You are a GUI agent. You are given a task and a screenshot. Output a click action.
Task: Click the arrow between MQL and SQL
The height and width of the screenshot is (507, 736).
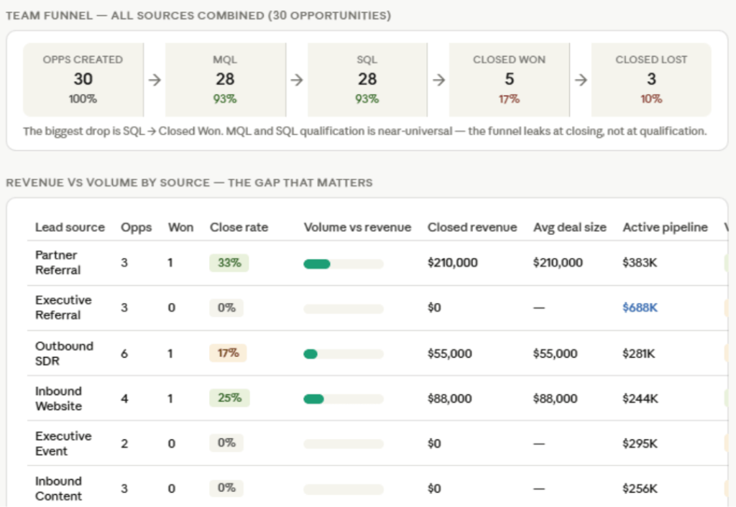click(x=297, y=80)
